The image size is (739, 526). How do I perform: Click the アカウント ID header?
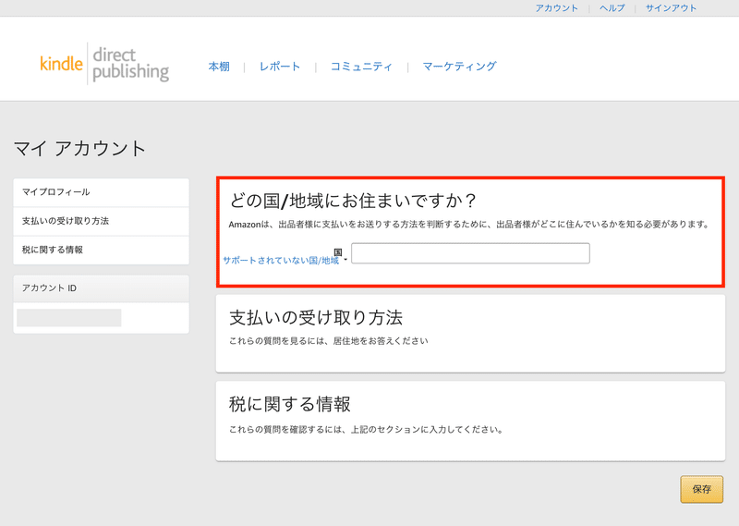pos(102,288)
